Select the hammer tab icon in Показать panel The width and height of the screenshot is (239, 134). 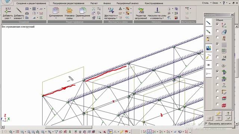pos(208,57)
